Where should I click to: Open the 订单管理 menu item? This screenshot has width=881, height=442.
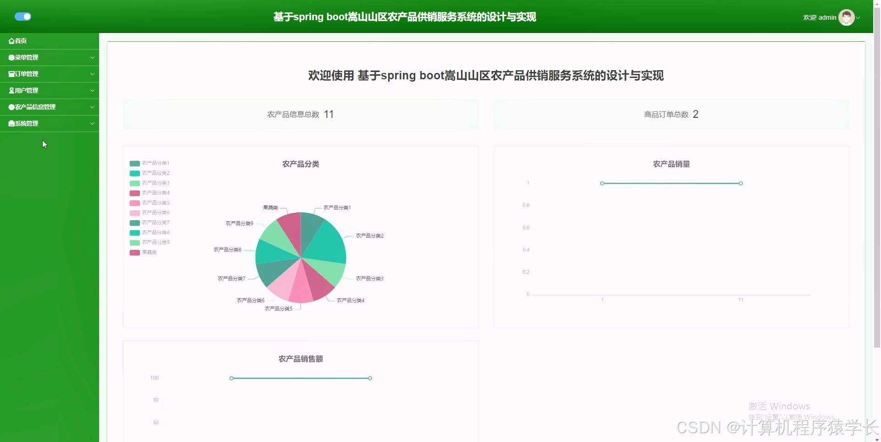50,74
